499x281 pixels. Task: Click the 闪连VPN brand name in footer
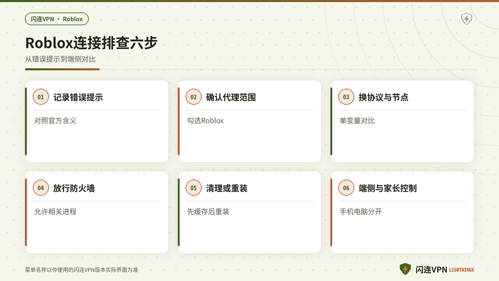431,270
